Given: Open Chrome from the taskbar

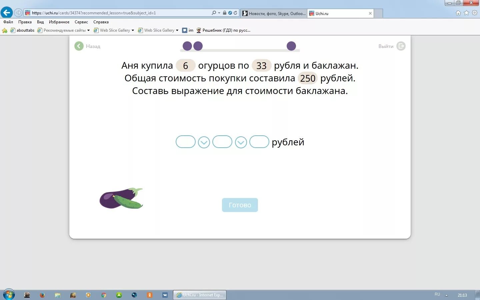Looking at the screenshot, I should [104, 295].
